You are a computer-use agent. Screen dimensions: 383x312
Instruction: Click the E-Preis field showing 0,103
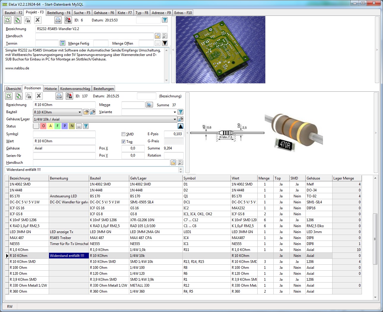174,134
